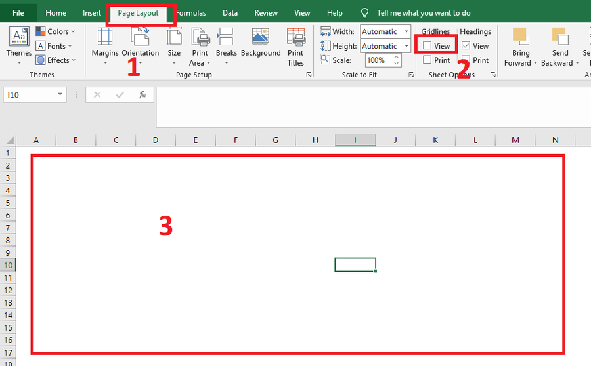This screenshot has height=366, width=591.
Task: Increase Scale with the up spinner arrow
Action: click(x=396, y=57)
